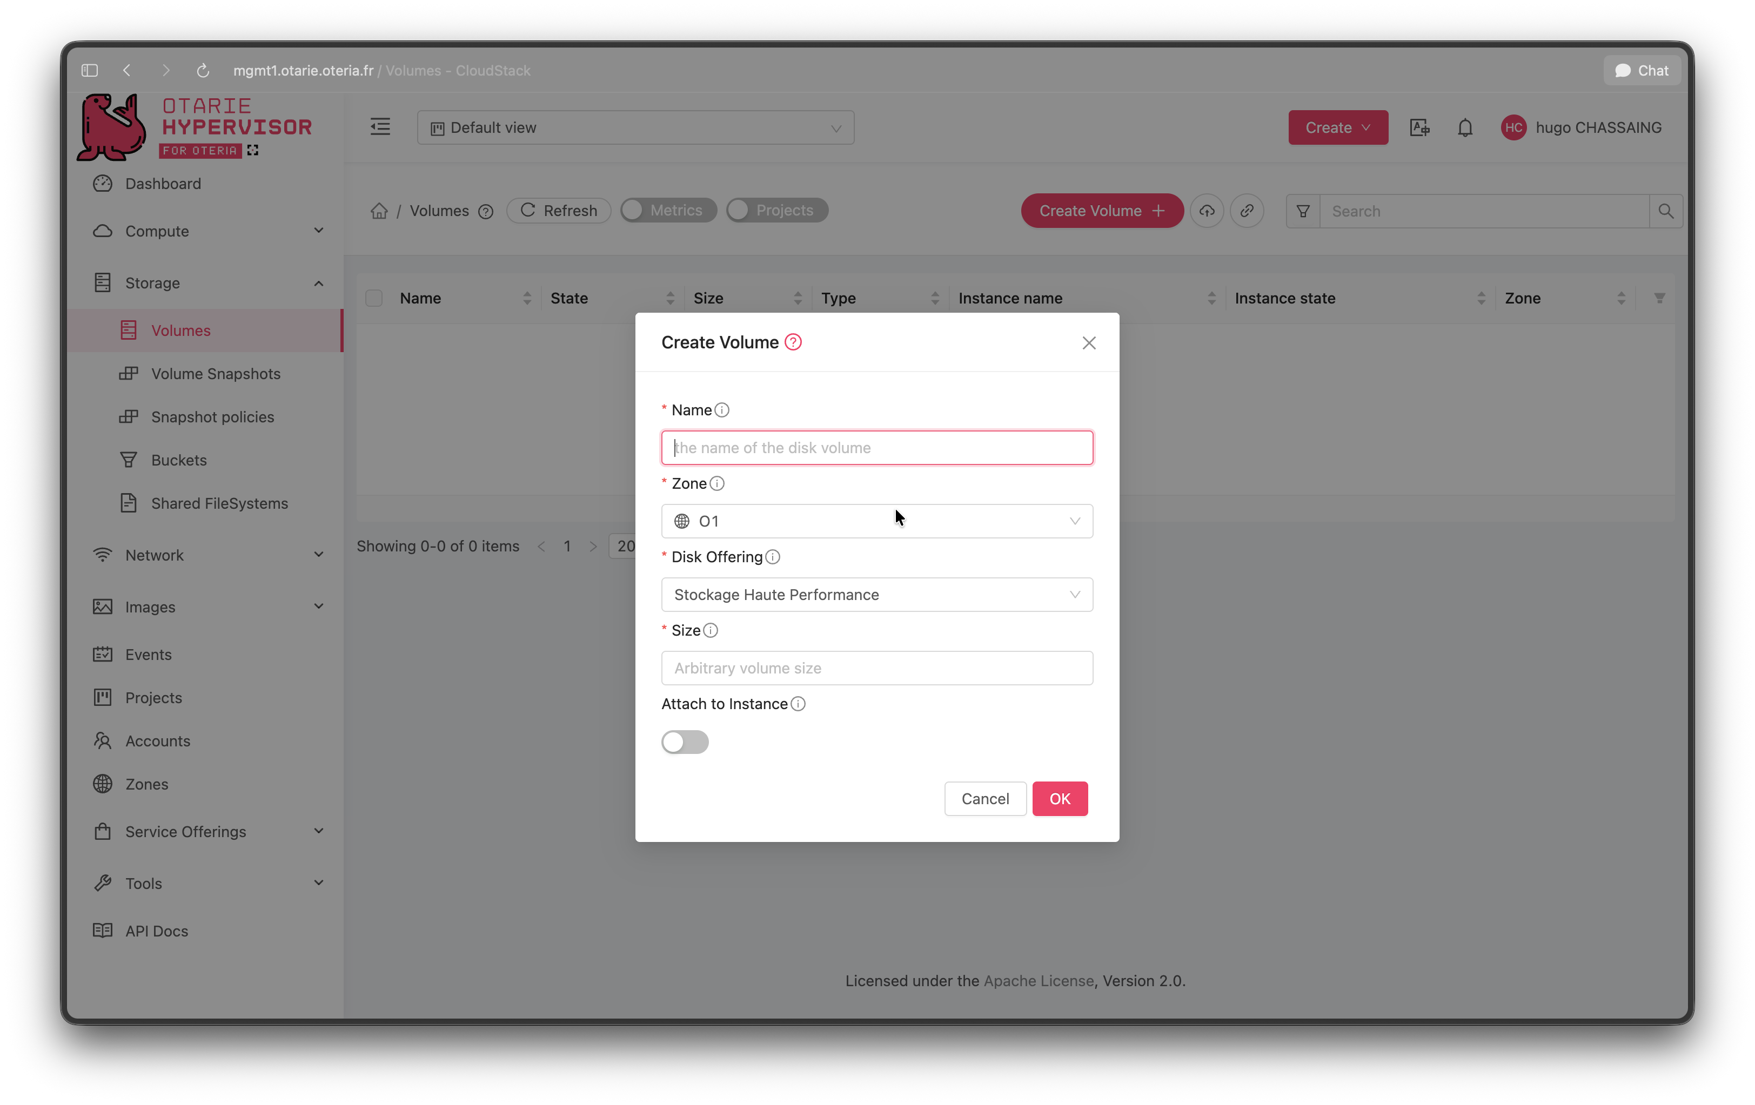Click the table column filter icon
Image resolution: width=1755 pixels, height=1105 pixels.
click(1659, 298)
